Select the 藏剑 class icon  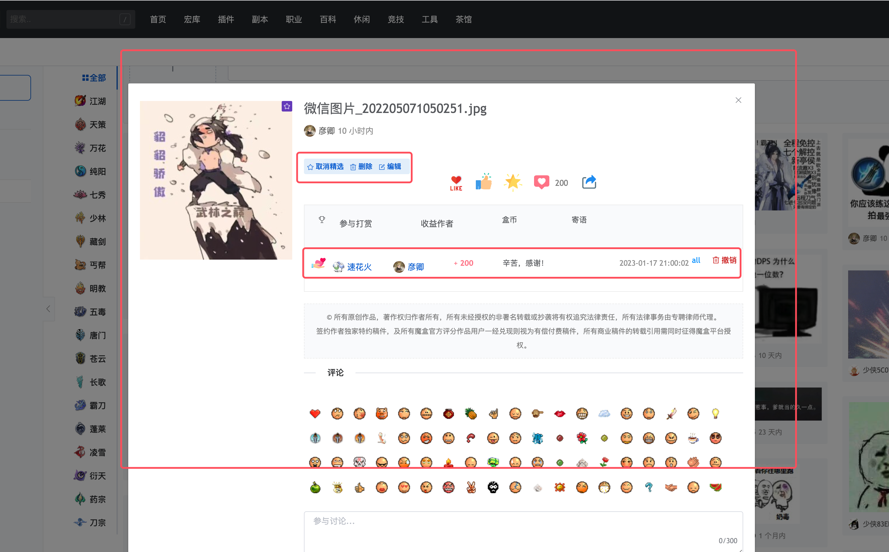(x=80, y=241)
